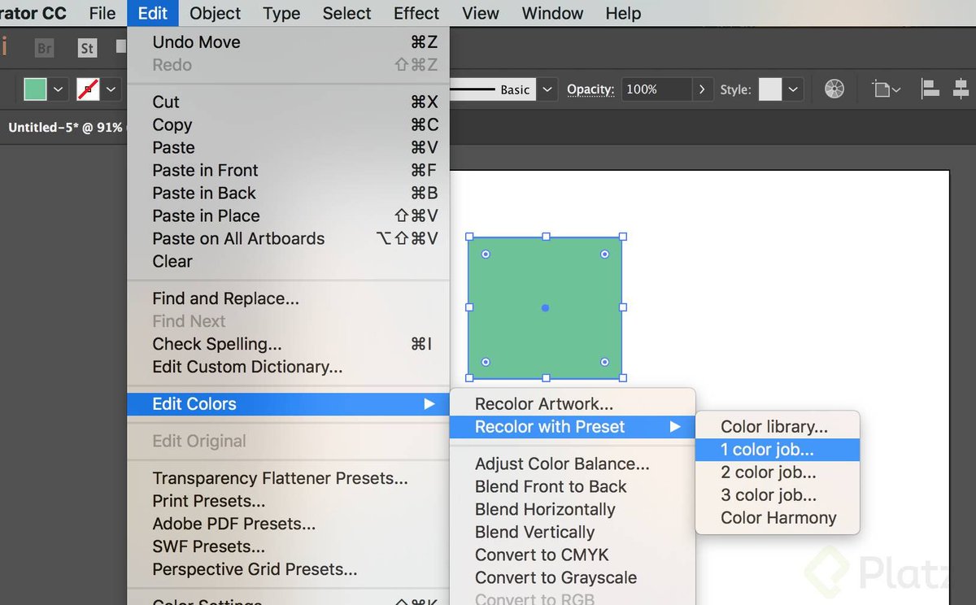Viewport: 976px width, 605px height.
Task: Click the Recolor Artwork wheel icon
Action: 834,89
